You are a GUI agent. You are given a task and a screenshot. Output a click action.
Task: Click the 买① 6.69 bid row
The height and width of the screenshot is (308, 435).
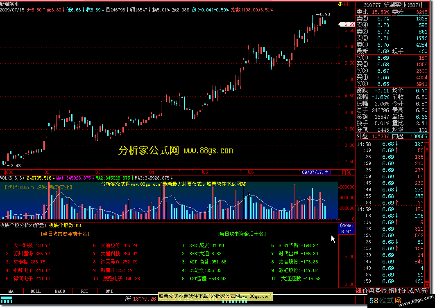pos(392,58)
